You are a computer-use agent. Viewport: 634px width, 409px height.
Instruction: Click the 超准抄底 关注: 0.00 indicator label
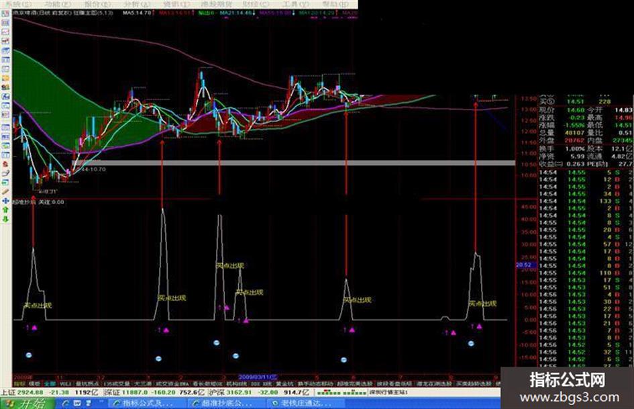[39, 202]
